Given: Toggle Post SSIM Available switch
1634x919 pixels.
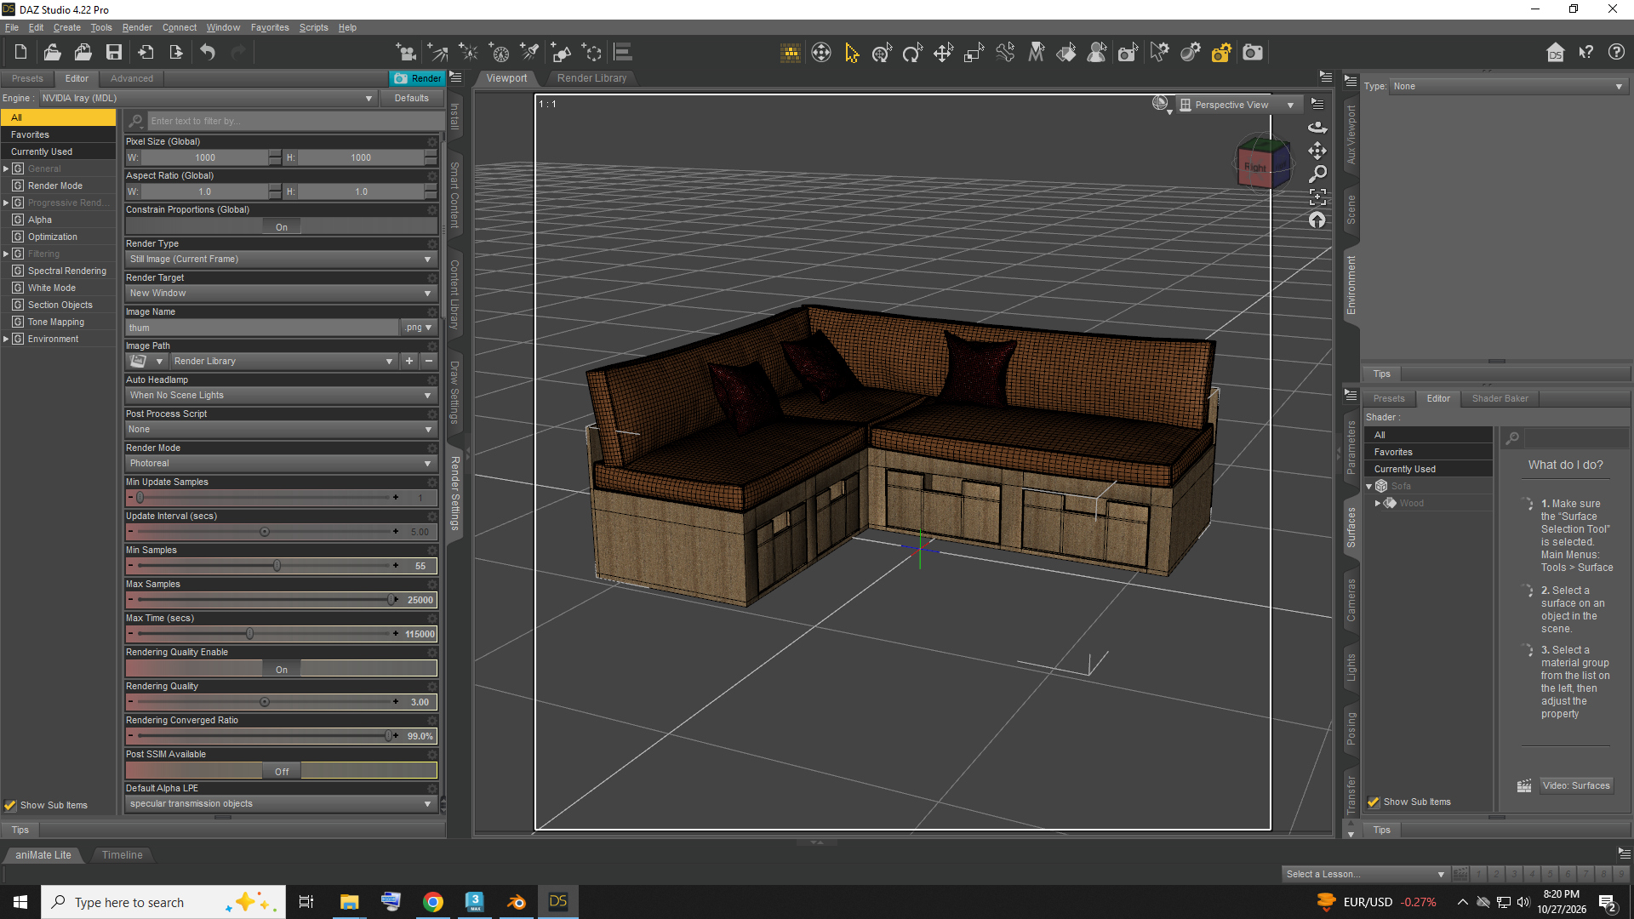Looking at the screenshot, I should pyautogui.click(x=282, y=772).
